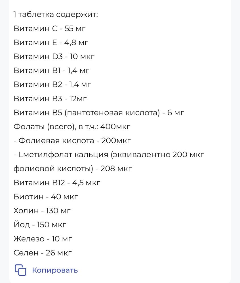Click the copy icon beside Копировать

[20, 270]
